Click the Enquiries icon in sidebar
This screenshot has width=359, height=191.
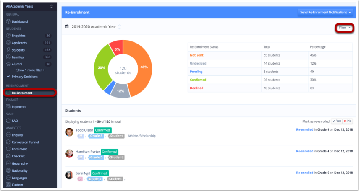tap(8, 36)
